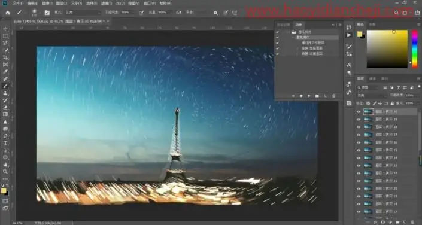Open the layer blend mode dropdown
The width and height of the screenshot is (422, 225).
pos(372,96)
